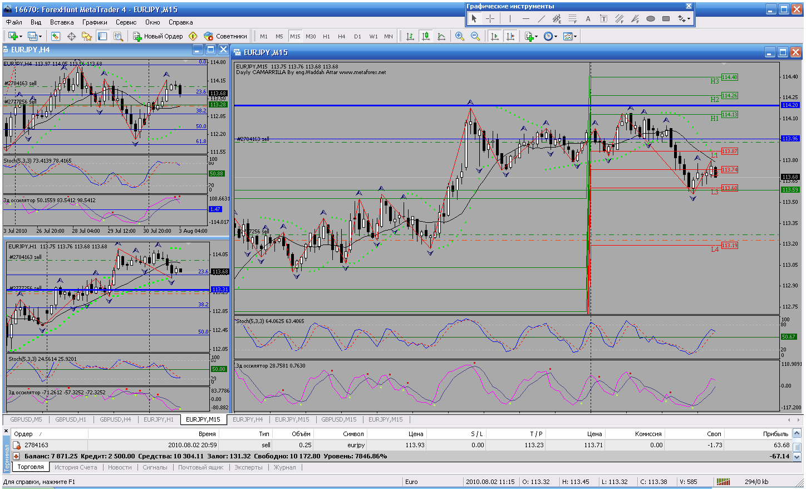Zoom out on the chart

click(475, 36)
